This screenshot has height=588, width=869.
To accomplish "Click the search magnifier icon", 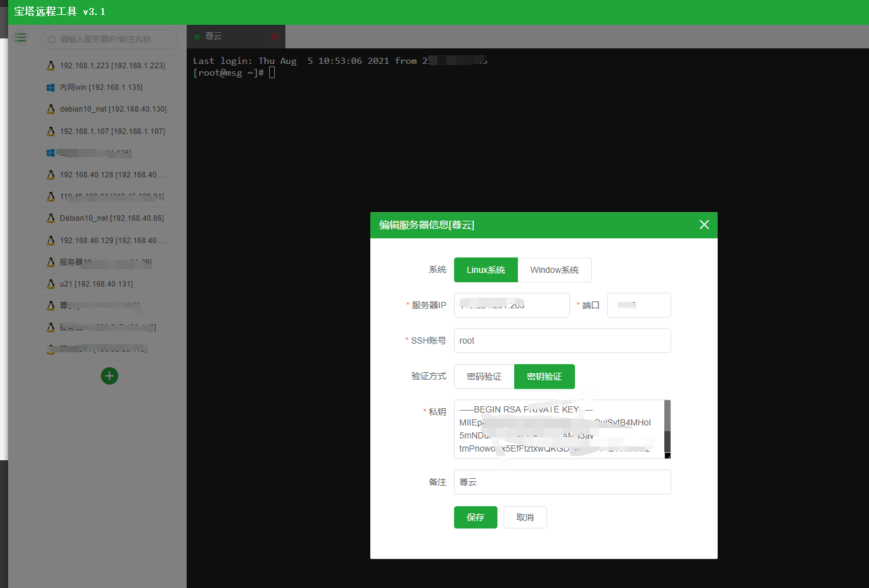I will click(51, 39).
